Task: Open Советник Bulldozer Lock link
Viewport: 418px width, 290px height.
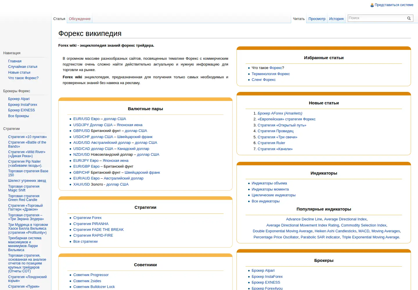Action: [x=94, y=287]
